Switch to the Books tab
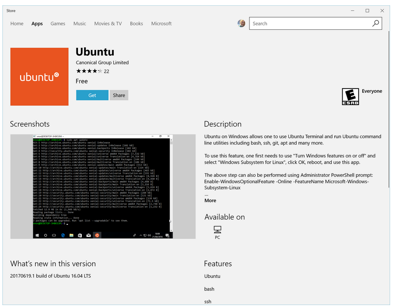This screenshot has width=394, height=306. pyautogui.click(x=136, y=23)
